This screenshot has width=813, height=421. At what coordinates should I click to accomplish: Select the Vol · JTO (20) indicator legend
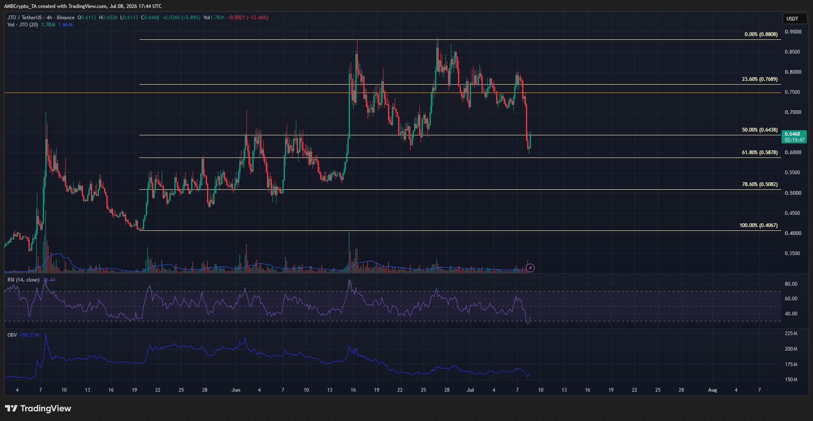(x=23, y=25)
